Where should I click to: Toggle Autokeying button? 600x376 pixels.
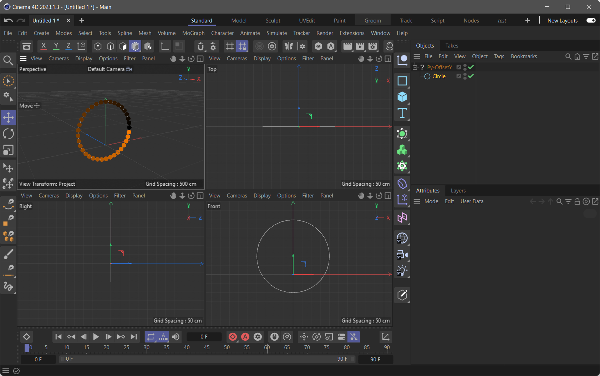click(x=245, y=337)
